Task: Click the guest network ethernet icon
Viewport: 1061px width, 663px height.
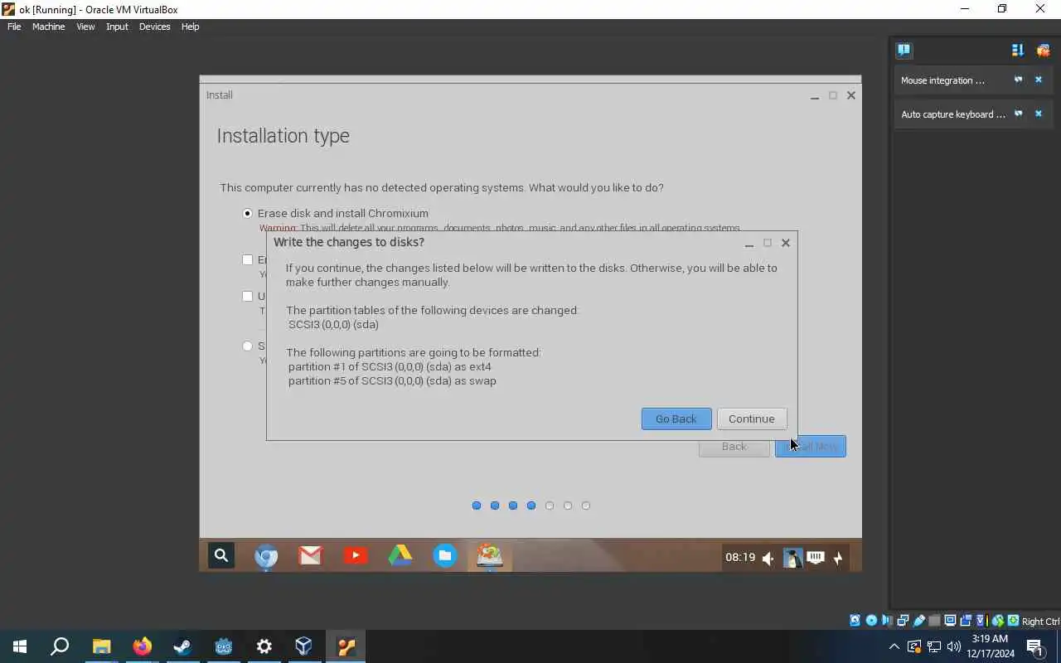Action: 816,558
